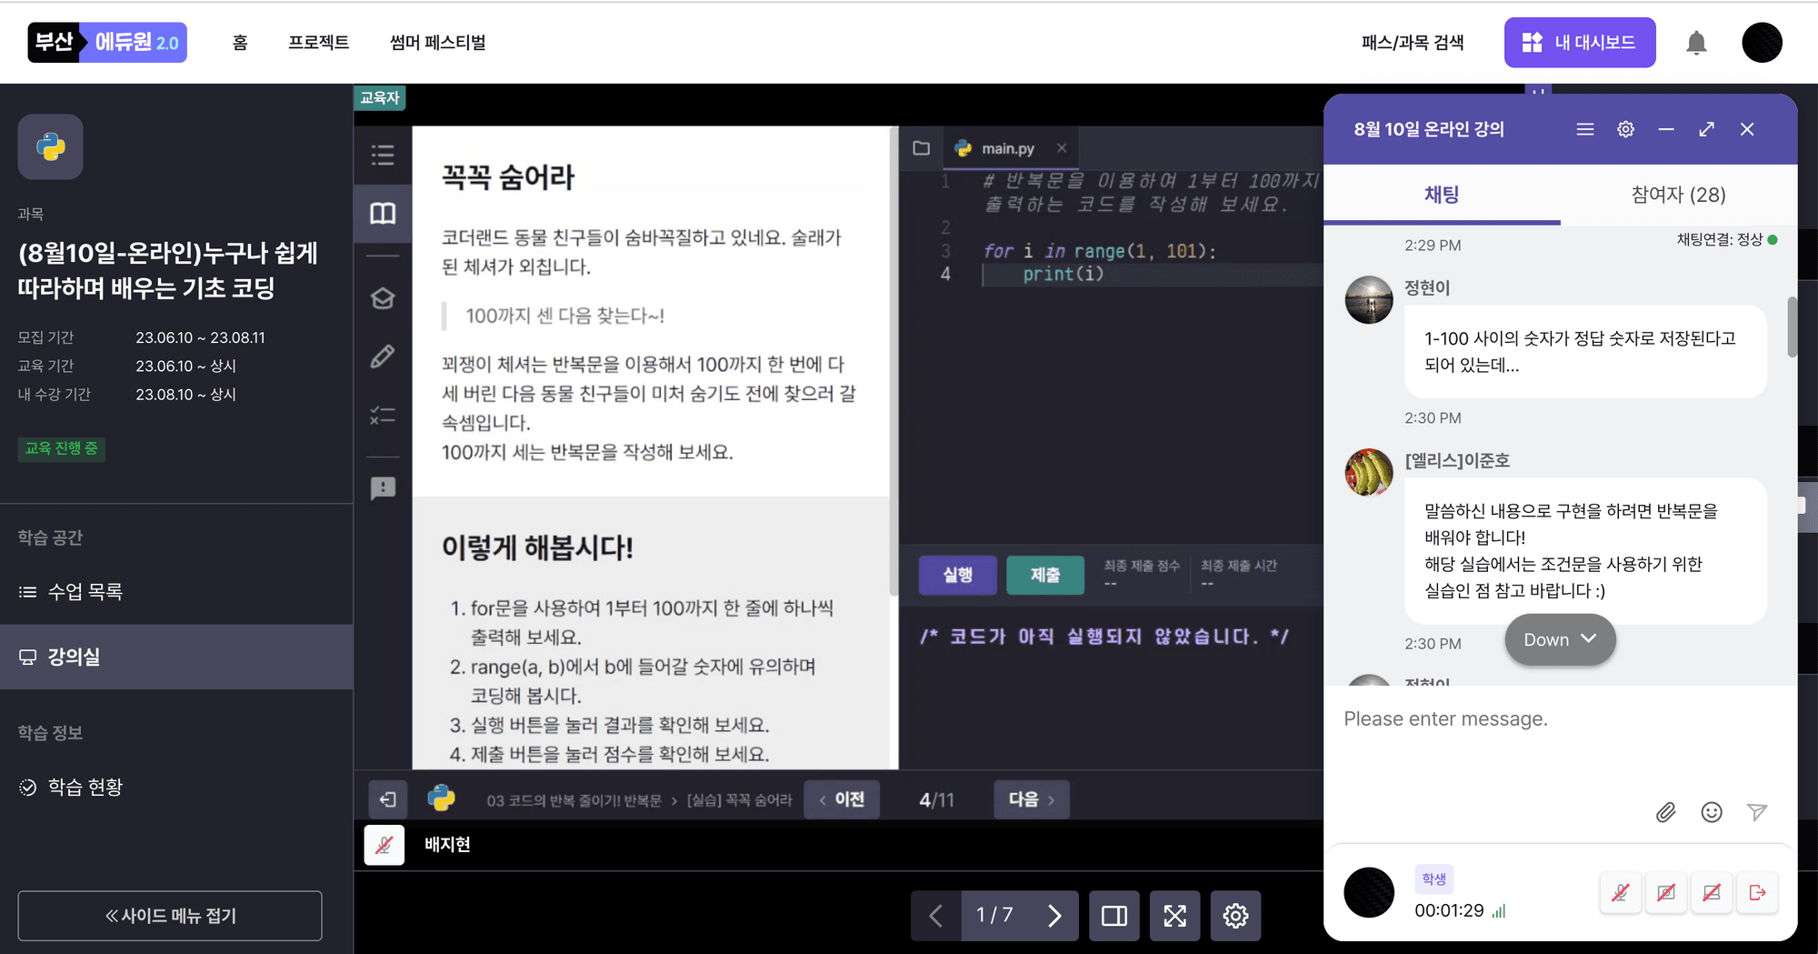The width and height of the screenshot is (1818, 954).
Task: Click the exit lesson icon beside Python logo
Action: [x=388, y=799]
